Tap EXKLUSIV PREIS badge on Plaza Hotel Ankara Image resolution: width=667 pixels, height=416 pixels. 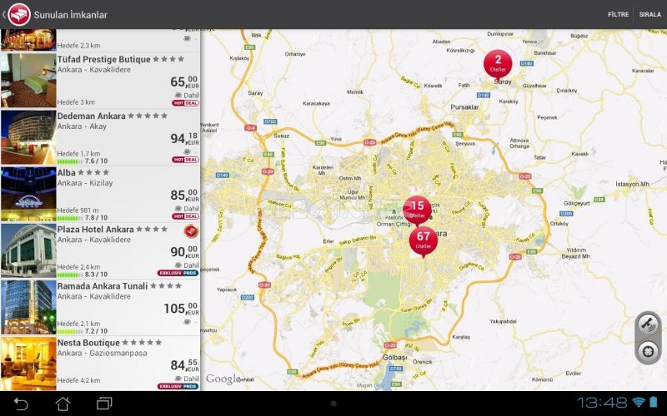pyautogui.click(x=178, y=273)
